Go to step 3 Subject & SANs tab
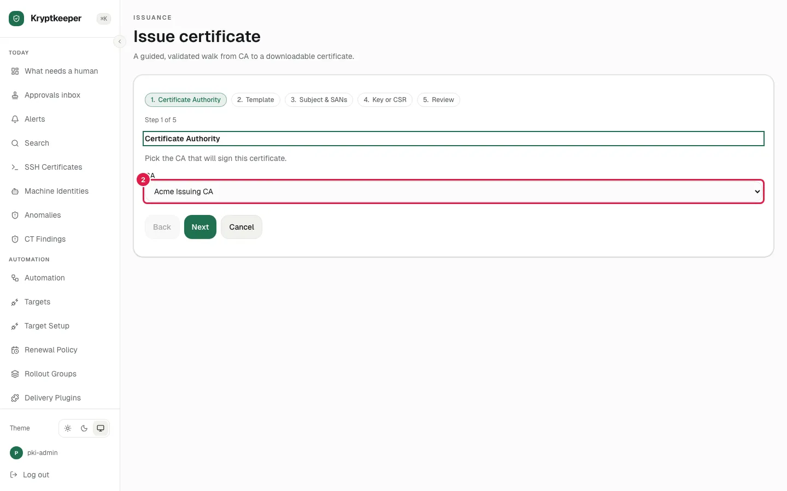The width and height of the screenshot is (787, 491). click(x=319, y=100)
